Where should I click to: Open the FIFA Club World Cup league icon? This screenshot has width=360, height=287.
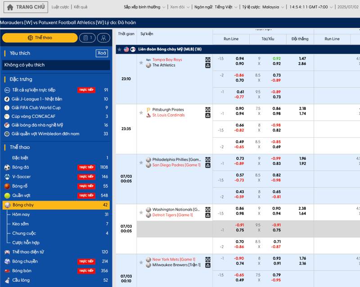(6, 108)
